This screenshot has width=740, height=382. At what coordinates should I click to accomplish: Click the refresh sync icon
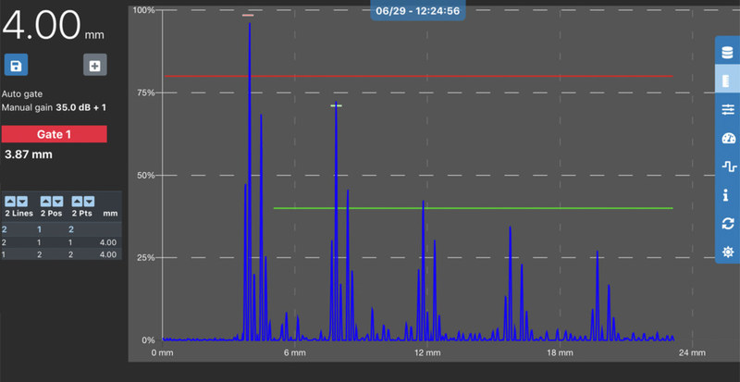pyautogui.click(x=728, y=223)
